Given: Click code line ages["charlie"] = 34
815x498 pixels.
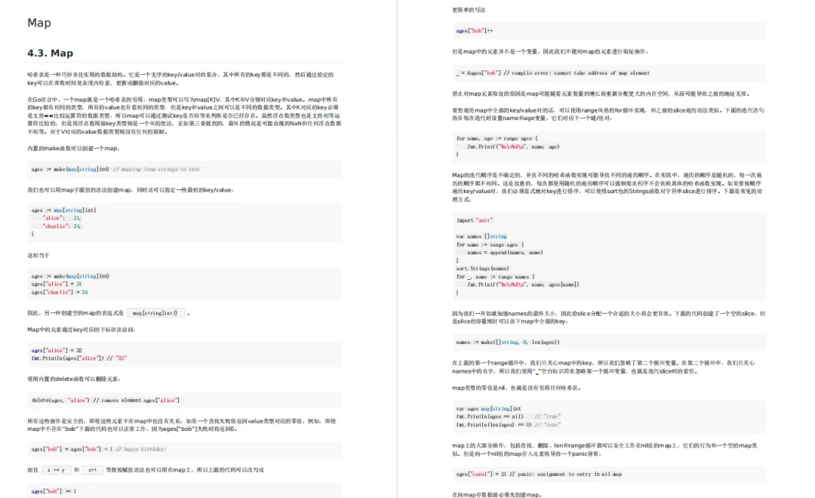Looking at the screenshot, I should coord(60,293).
